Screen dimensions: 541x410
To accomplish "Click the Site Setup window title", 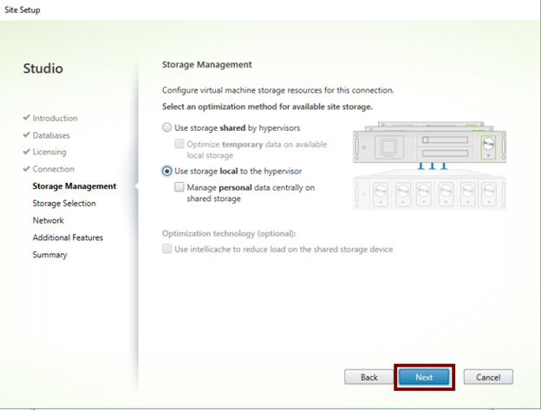I will pos(23,10).
